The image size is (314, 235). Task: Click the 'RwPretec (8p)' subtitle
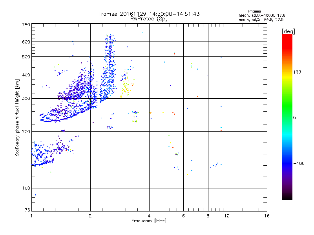(149, 19)
